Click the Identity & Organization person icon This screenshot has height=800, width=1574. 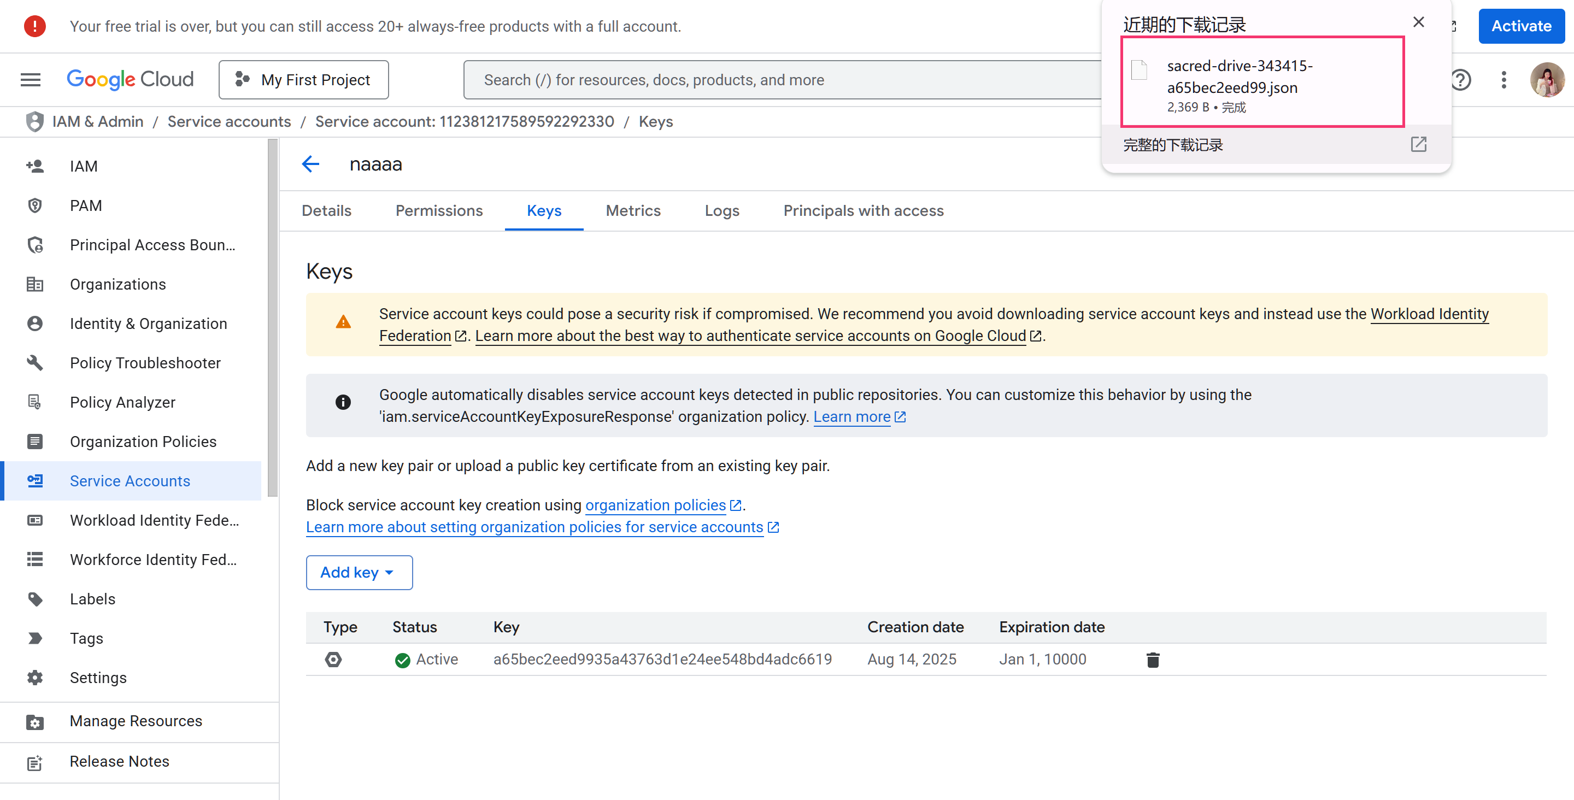[x=35, y=323]
